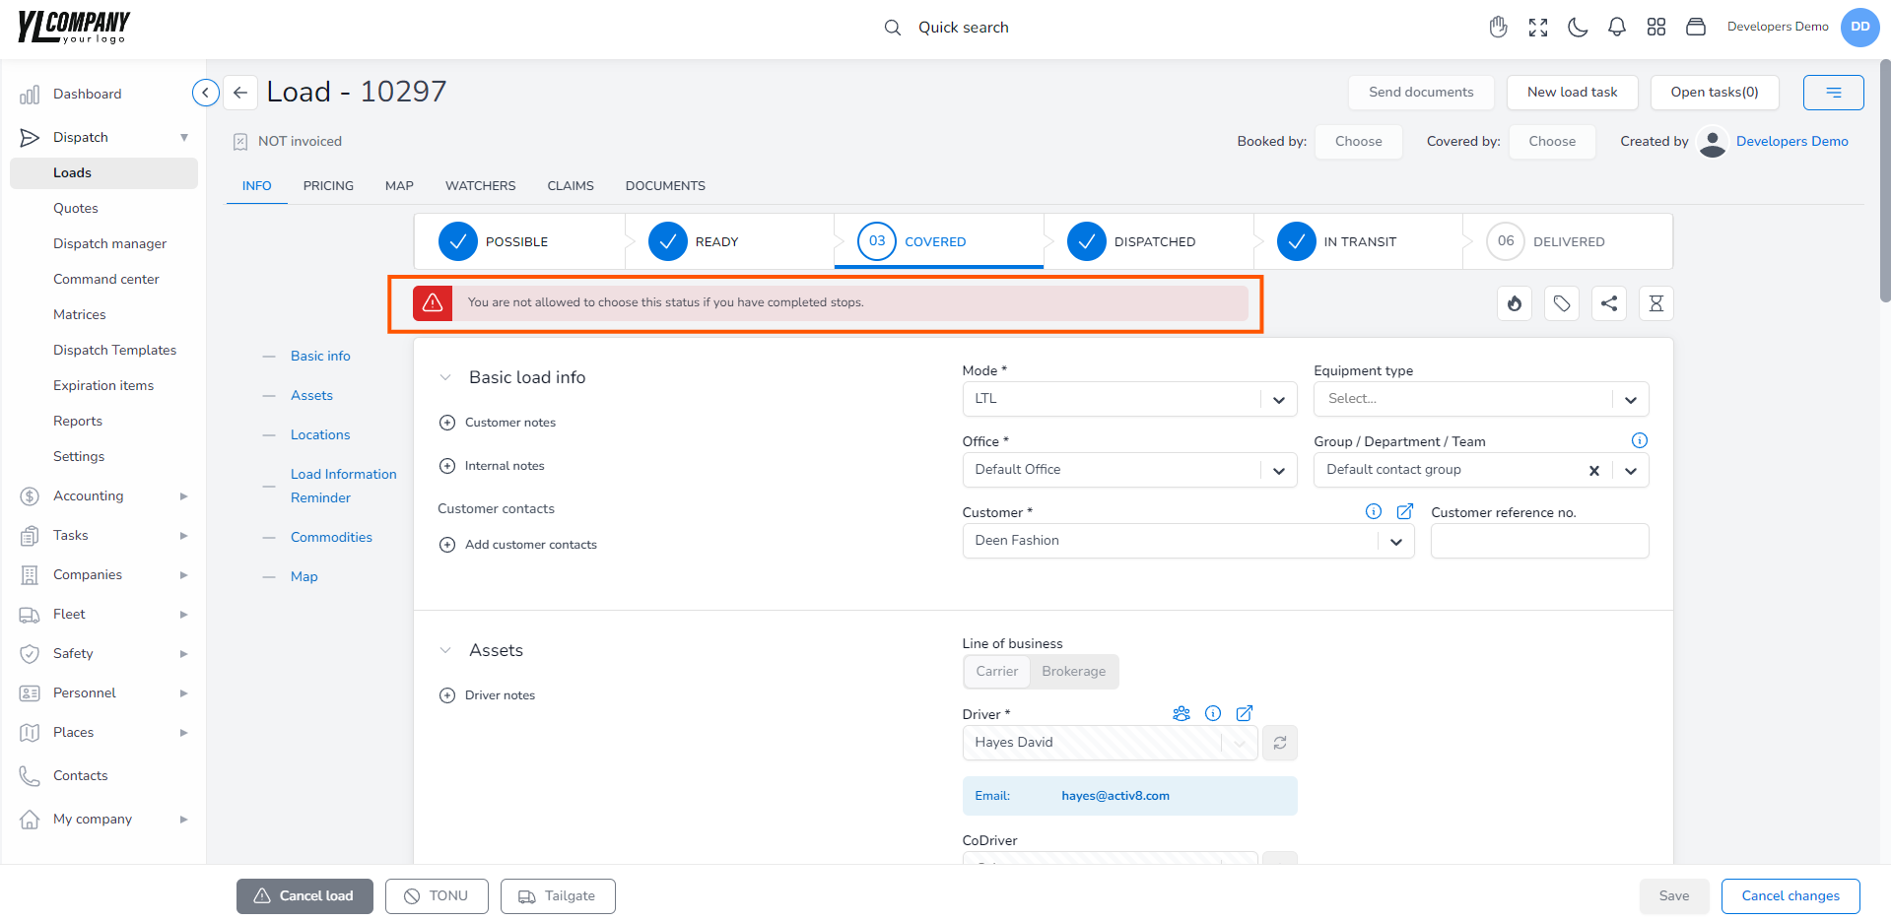Viewport: 1891px width, 922px height.
Task: Select the Brokerage line of business
Action: [x=1073, y=672]
